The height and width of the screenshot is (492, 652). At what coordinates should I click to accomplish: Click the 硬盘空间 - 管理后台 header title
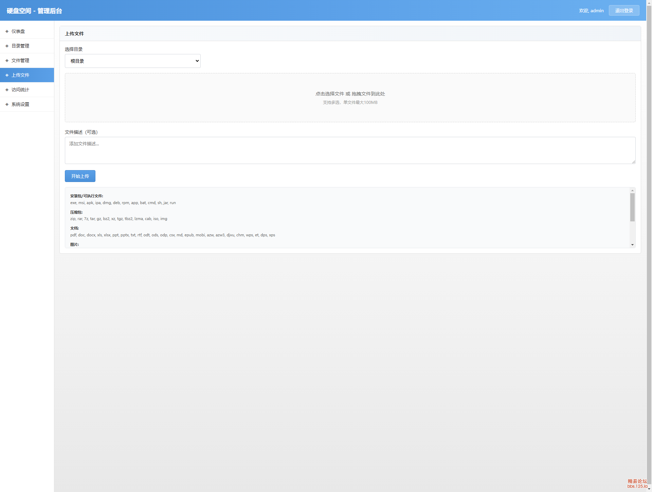pyautogui.click(x=34, y=11)
